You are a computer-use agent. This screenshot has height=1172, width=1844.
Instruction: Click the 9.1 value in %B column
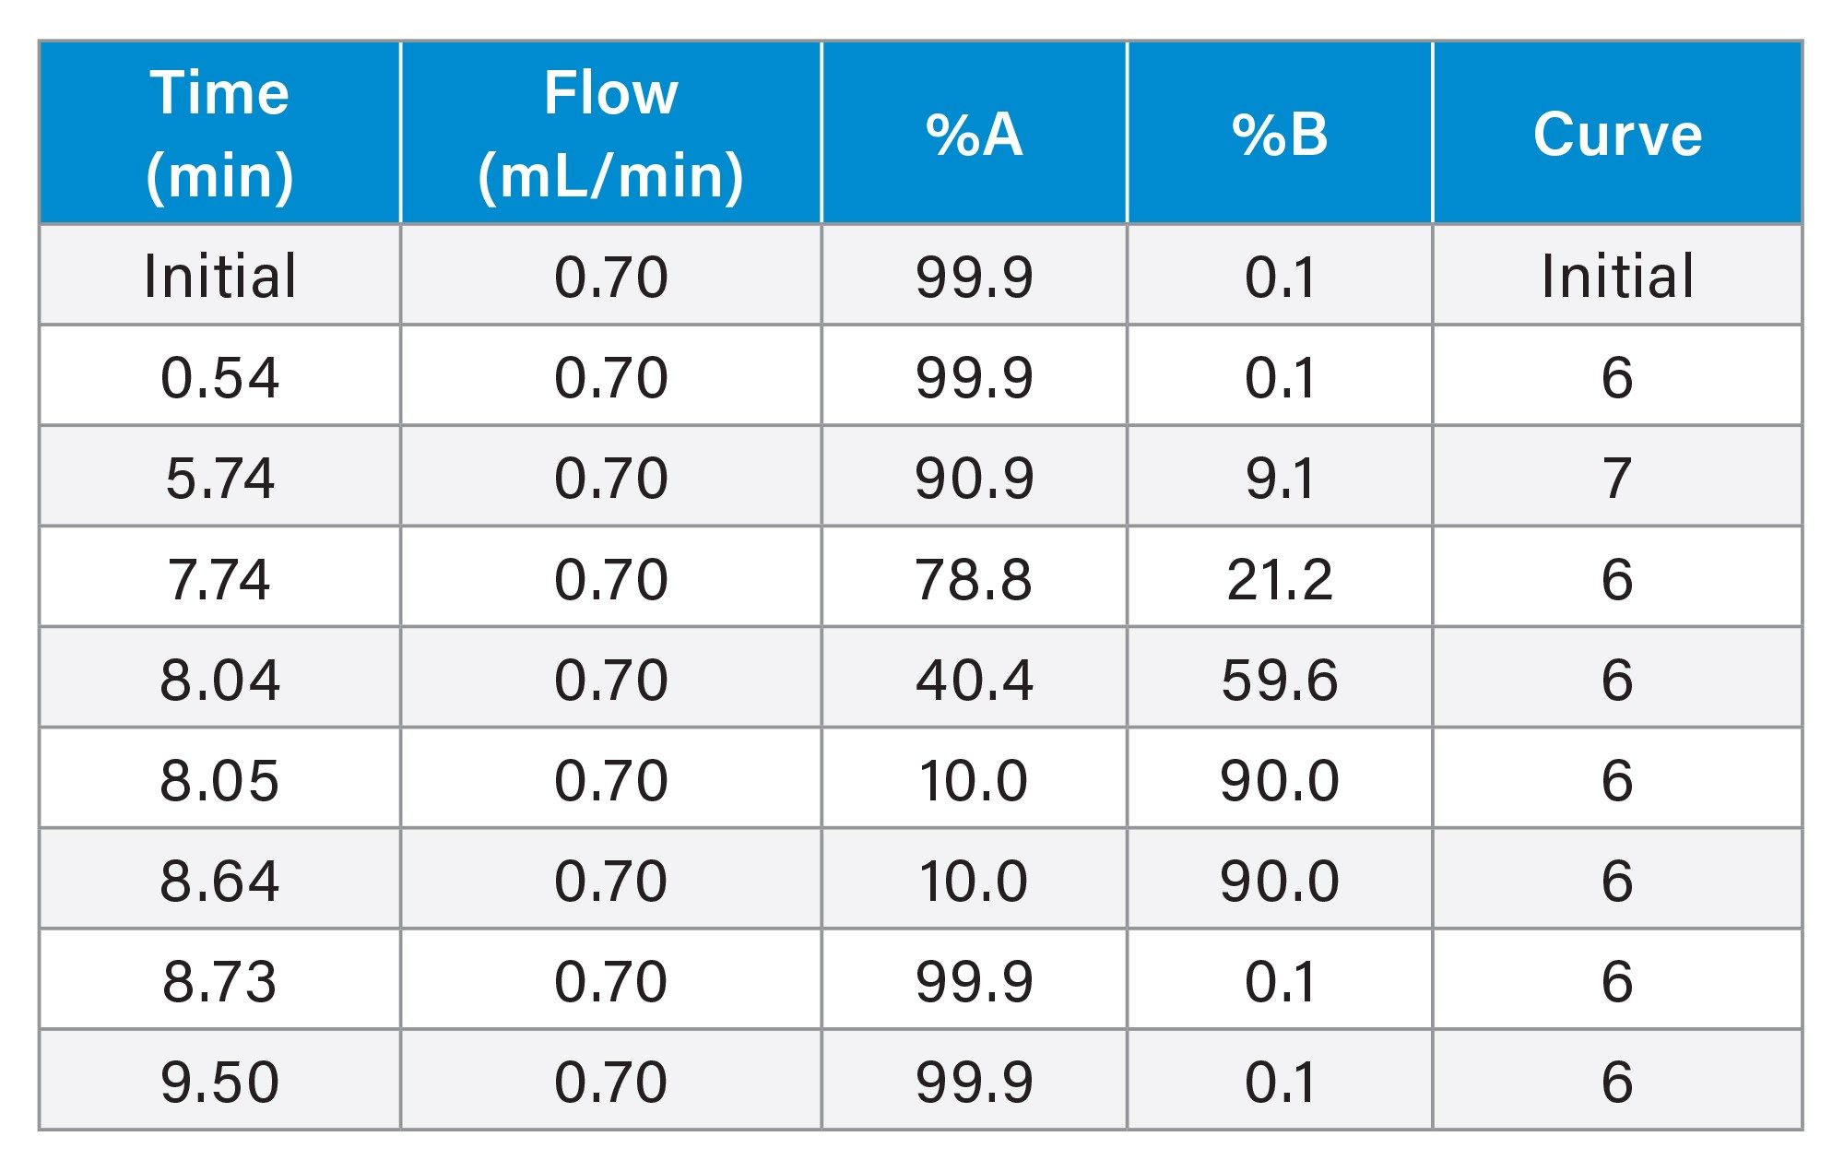click(1280, 478)
